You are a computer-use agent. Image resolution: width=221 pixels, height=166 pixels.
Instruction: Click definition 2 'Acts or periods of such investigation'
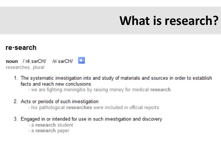tap(59, 102)
